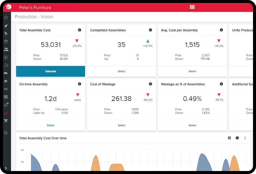Show info for Cost of Wastage card
Screen dimensions: 256x174
[150, 84]
